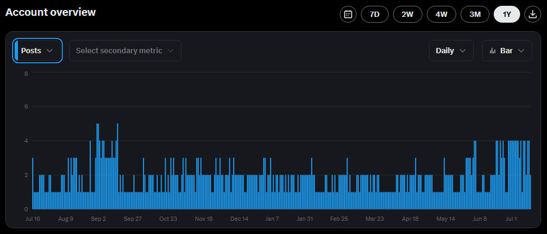The image size is (547, 234).
Task: Expand the Select secondary metric dropdown
Action: click(x=125, y=51)
